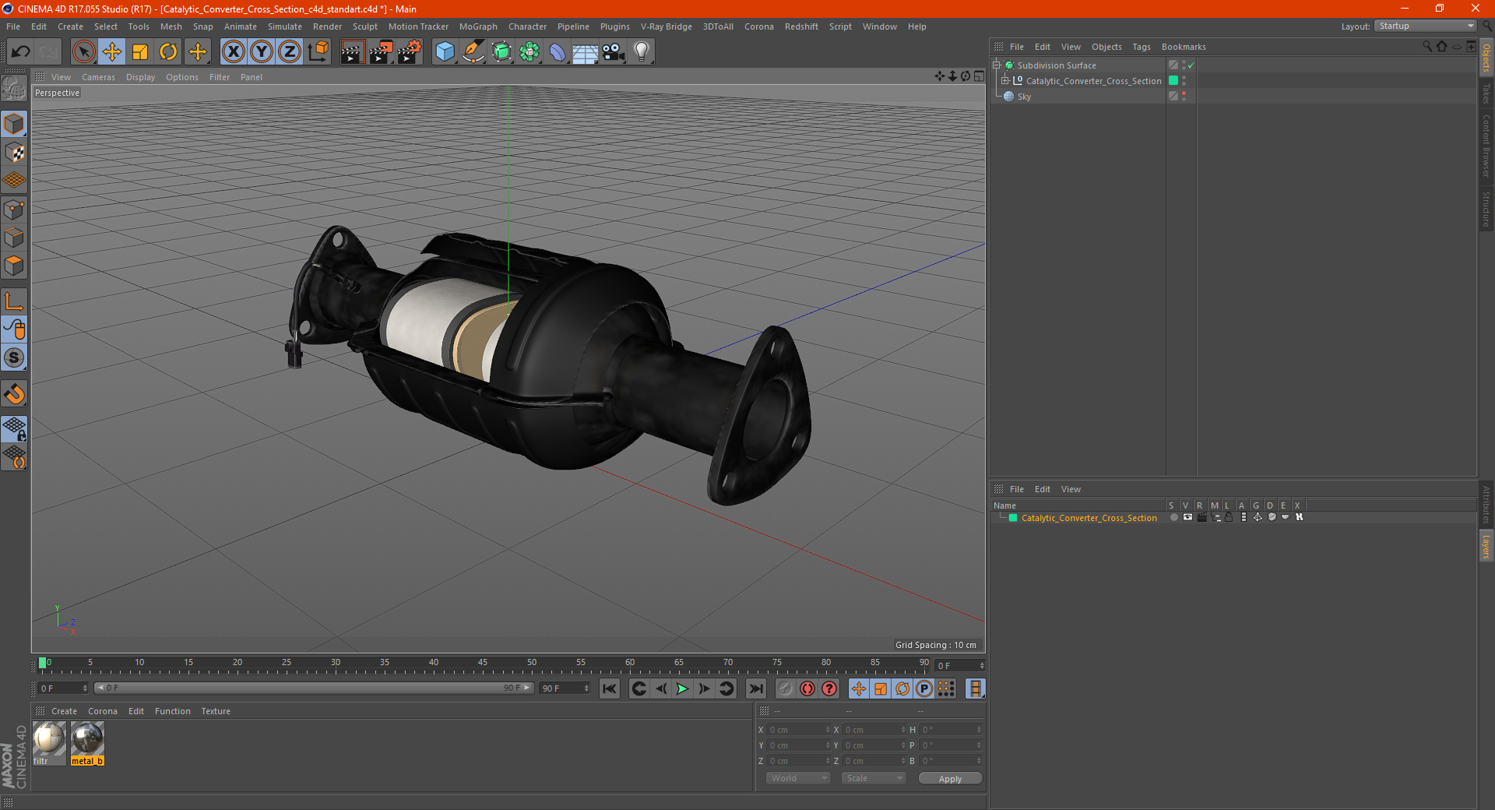Open the Coordinate World dropdown

click(798, 778)
